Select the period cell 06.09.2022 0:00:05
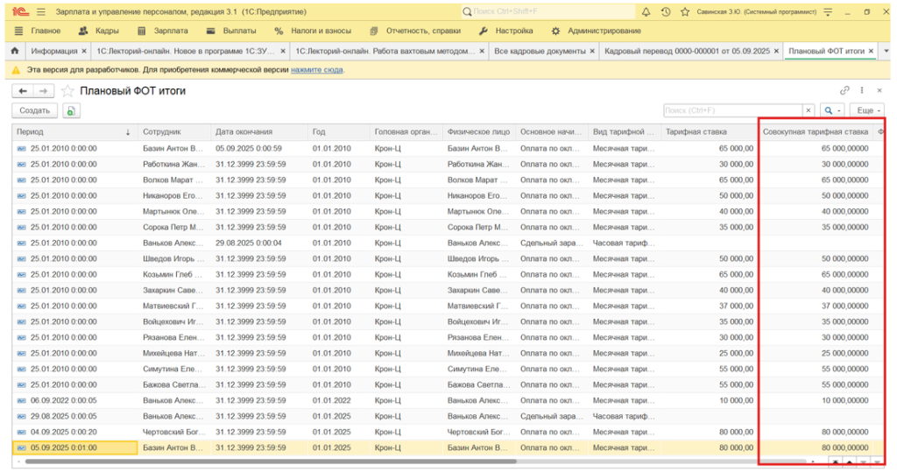Viewport: 897px width, 472px height. pos(75,400)
